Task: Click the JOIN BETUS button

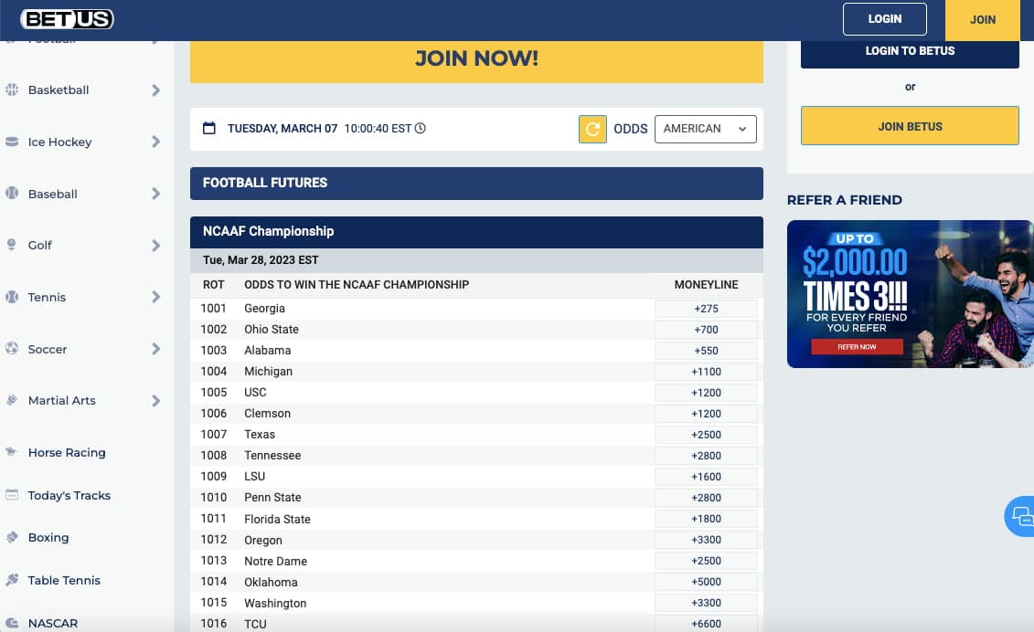Action: click(x=910, y=126)
